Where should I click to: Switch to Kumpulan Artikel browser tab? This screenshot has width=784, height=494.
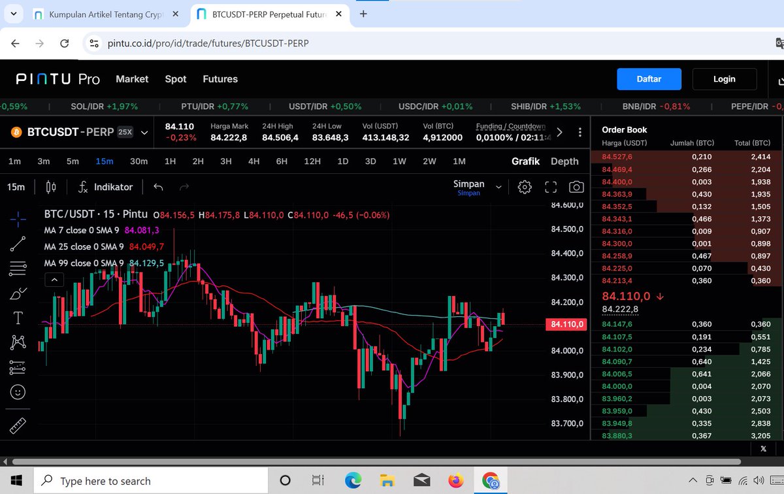coord(105,14)
